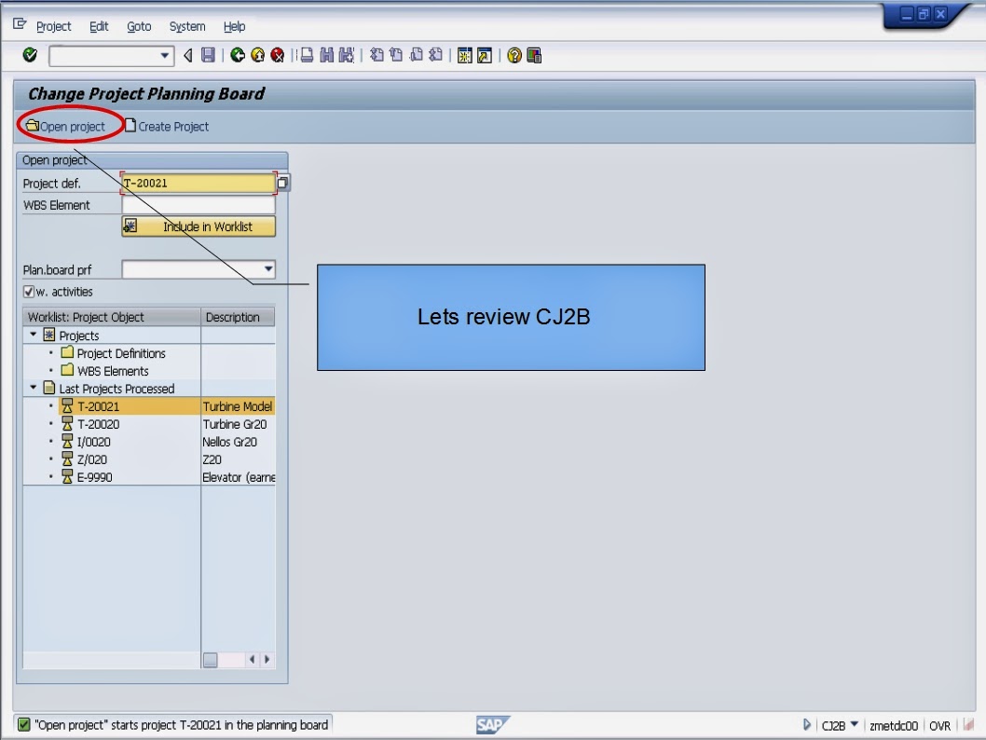Open the Goto menu
This screenshot has height=740, width=986.
(138, 26)
